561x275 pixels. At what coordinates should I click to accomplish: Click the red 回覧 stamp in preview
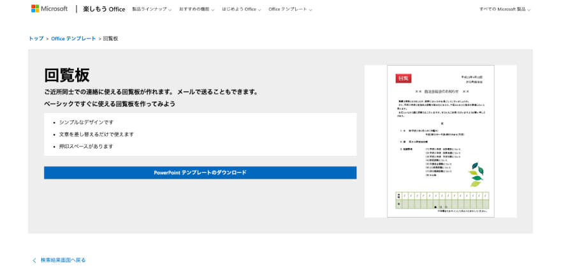(x=403, y=78)
